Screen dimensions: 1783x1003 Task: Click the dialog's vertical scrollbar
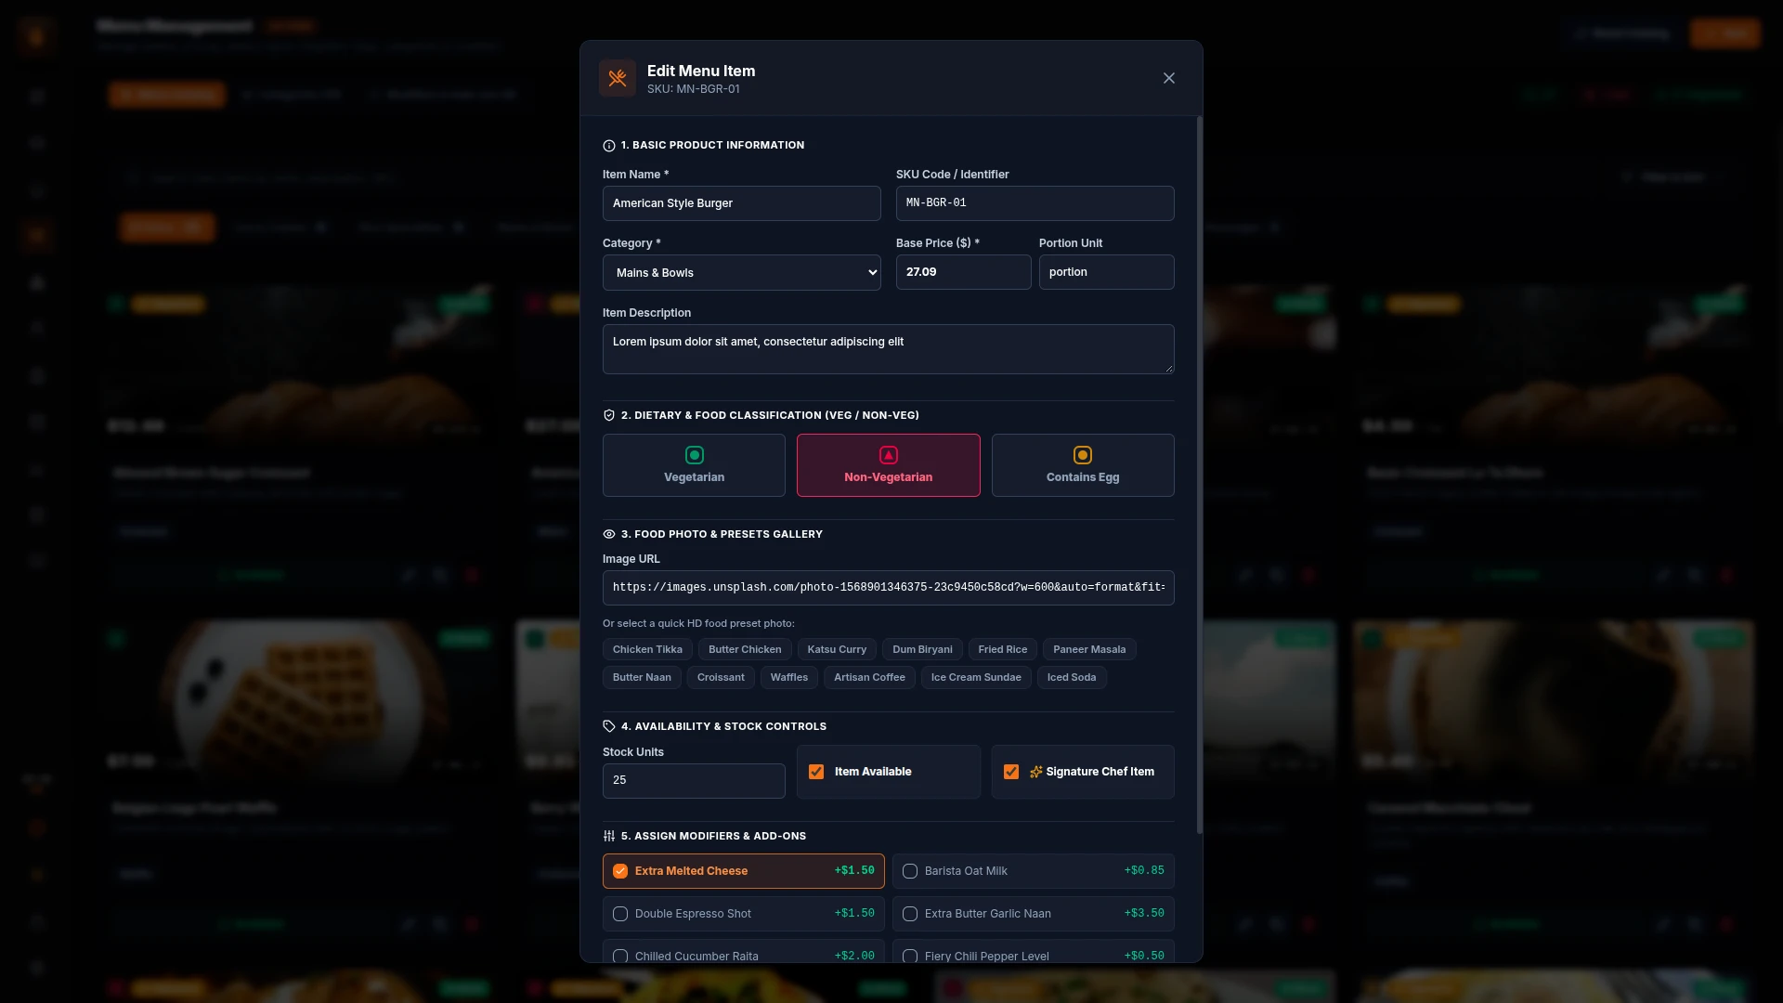point(1200,475)
